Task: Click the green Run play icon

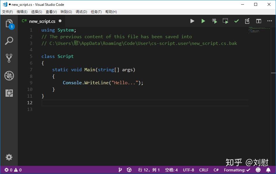Action: [203, 21]
